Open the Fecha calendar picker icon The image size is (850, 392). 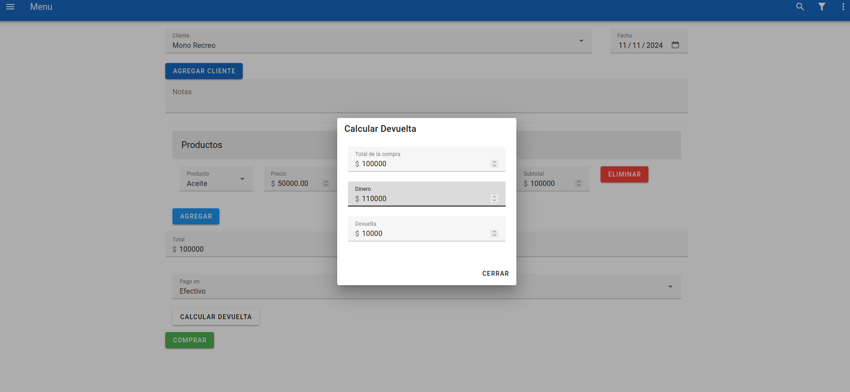click(x=675, y=45)
